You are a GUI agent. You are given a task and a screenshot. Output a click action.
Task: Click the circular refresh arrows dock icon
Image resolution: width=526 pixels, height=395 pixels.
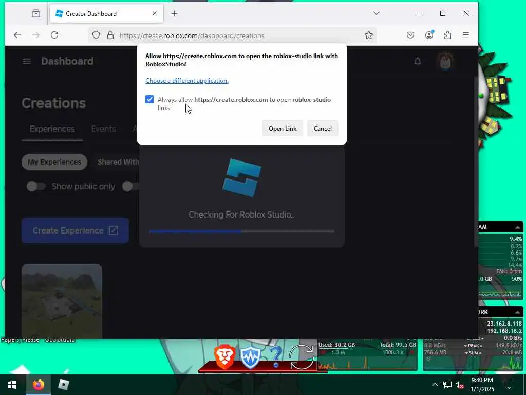(302, 357)
